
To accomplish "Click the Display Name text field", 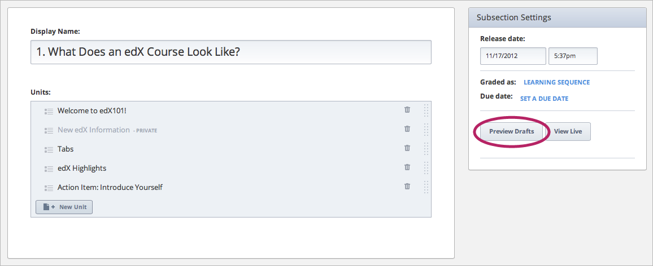I will tap(230, 52).
